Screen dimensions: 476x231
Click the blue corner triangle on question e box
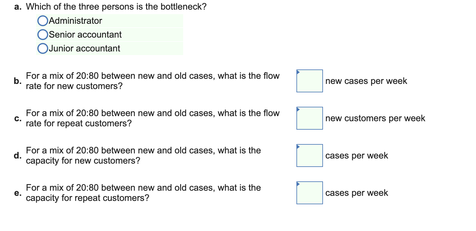tap(298, 184)
